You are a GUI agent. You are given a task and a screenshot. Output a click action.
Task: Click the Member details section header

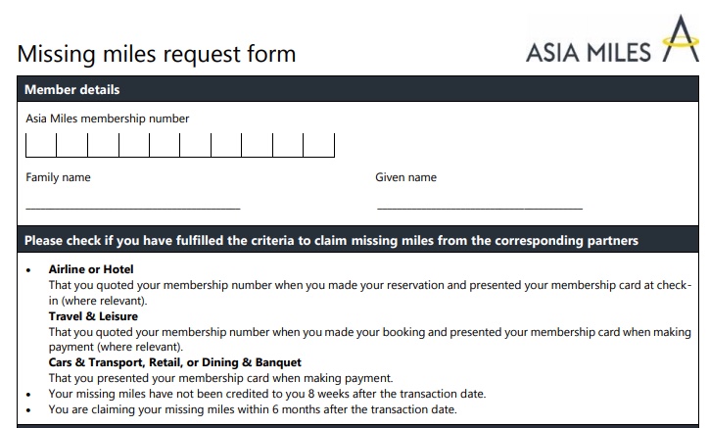tap(358, 89)
